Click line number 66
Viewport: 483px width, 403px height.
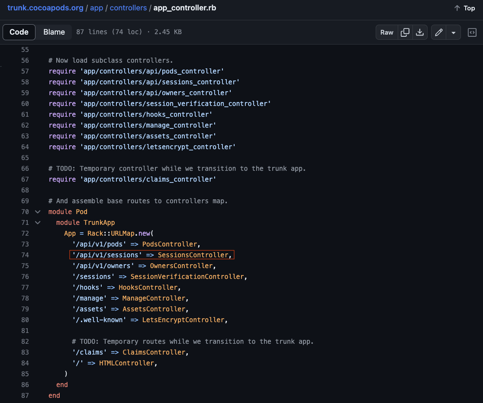tap(25, 168)
